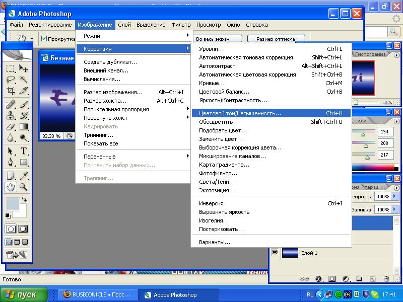Open the Файл menu
This screenshot has width=403, height=302.
click(x=16, y=25)
